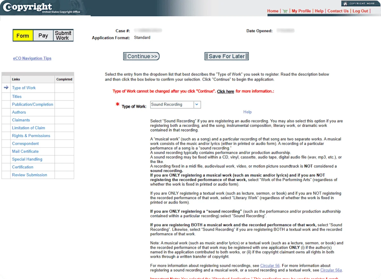Open the Type of Work dropdown
This screenshot has width=381, height=279.
tap(197, 104)
